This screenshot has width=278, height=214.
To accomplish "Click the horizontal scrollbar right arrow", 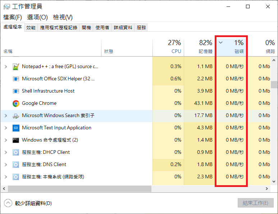I will pos(267,189).
